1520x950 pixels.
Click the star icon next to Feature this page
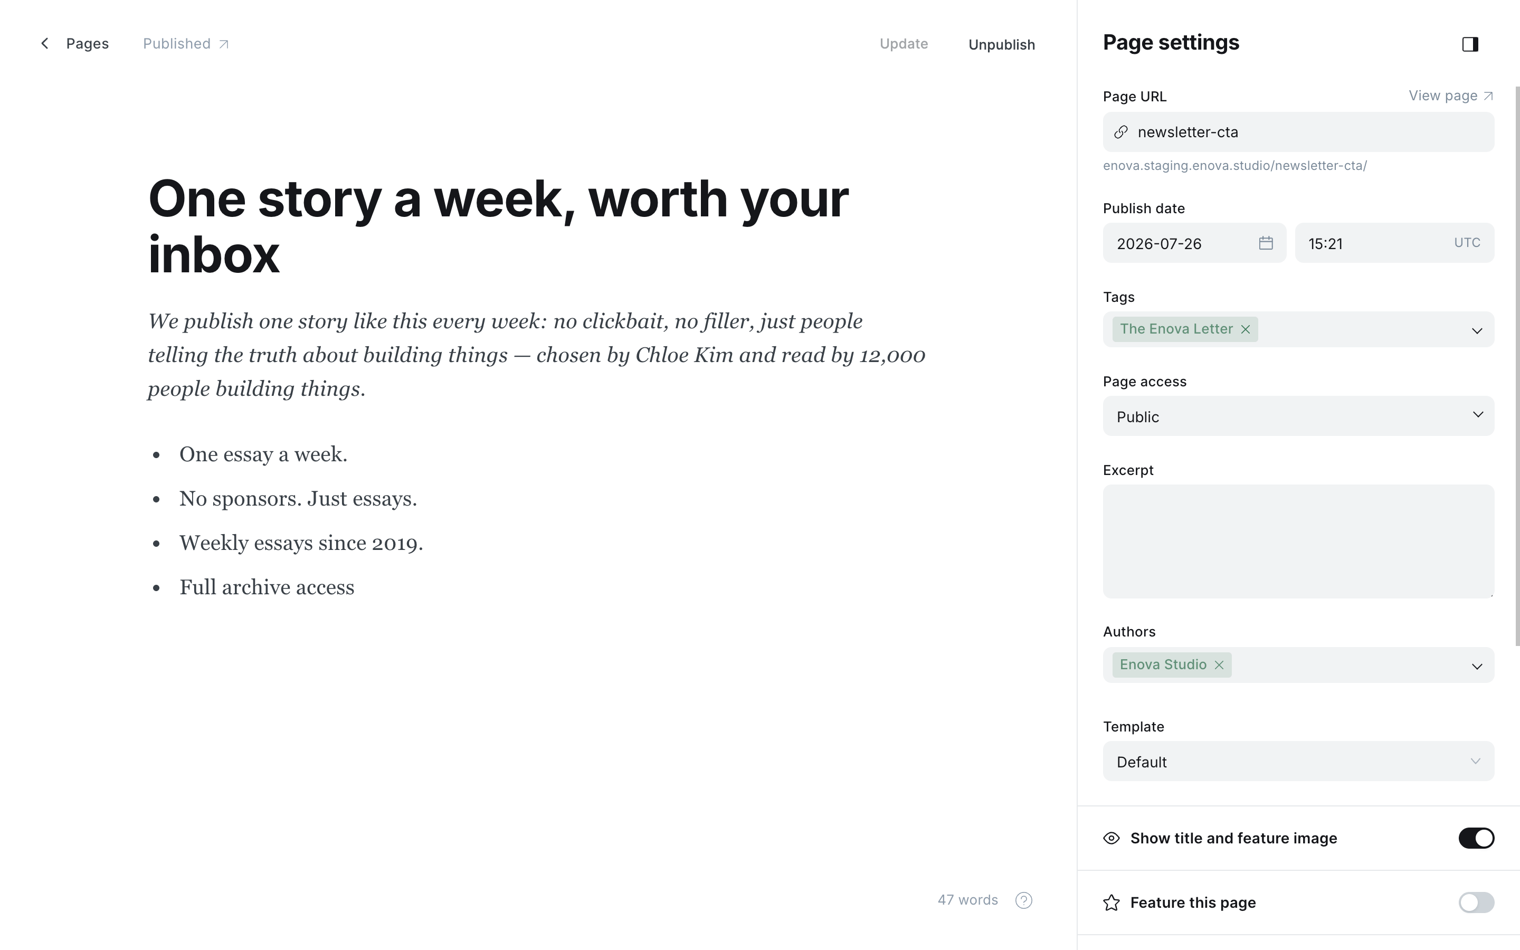coord(1111,903)
